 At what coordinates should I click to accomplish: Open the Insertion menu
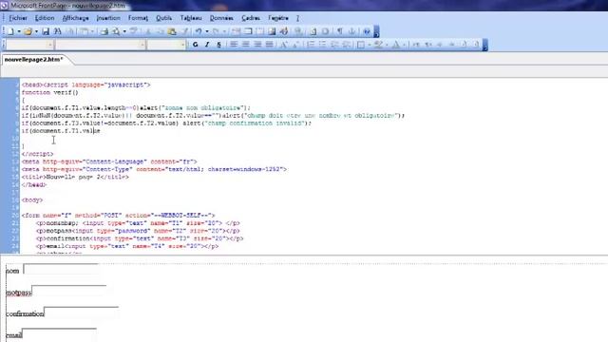(x=108, y=18)
